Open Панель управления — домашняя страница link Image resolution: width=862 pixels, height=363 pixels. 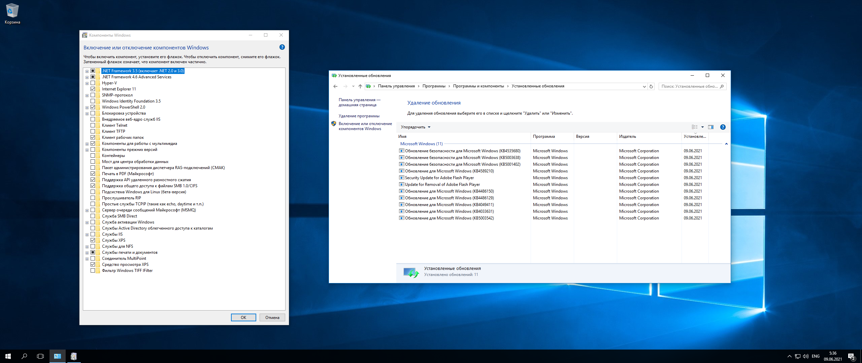pyautogui.click(x=360, y=102)
